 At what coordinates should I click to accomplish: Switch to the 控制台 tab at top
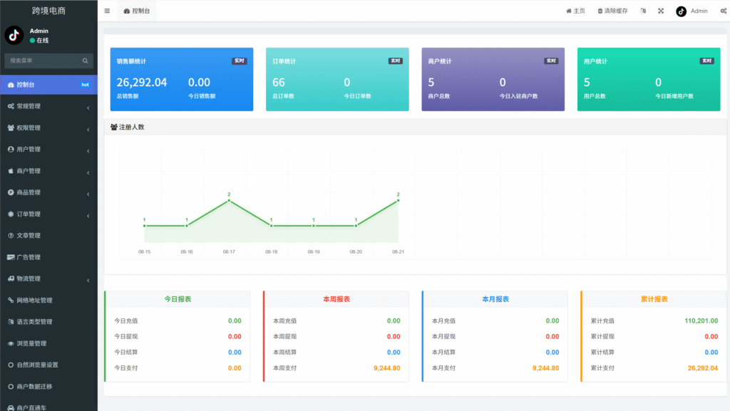[137, 11]
